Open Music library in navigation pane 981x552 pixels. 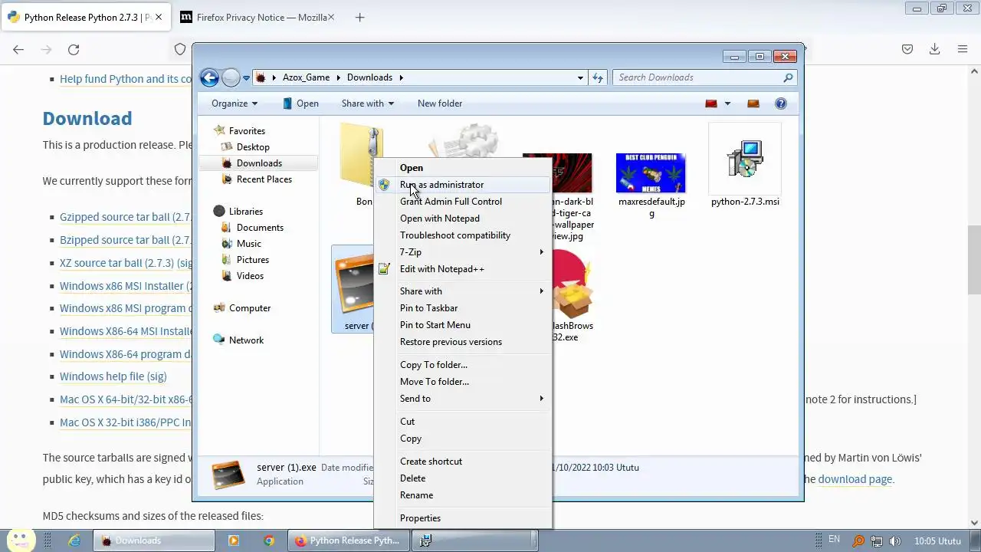click(x=249, y=244)
